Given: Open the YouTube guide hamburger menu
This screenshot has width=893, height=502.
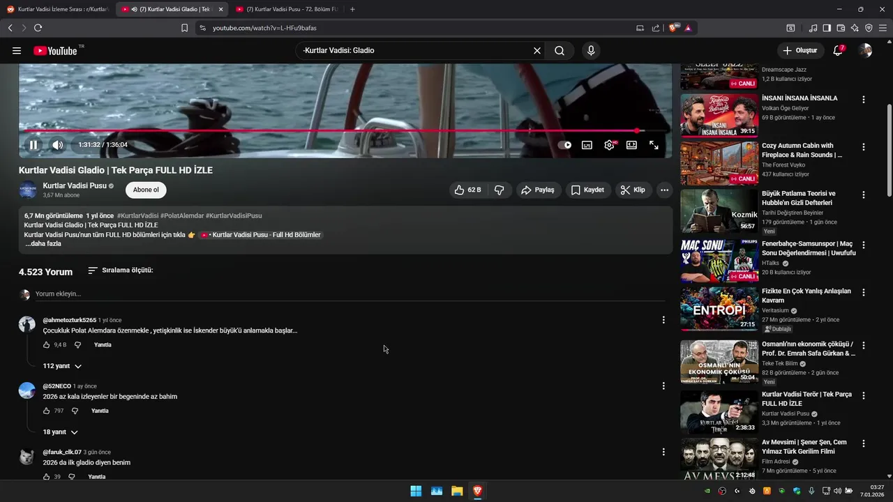Looking at the screenshot, I should click(17, 50).
